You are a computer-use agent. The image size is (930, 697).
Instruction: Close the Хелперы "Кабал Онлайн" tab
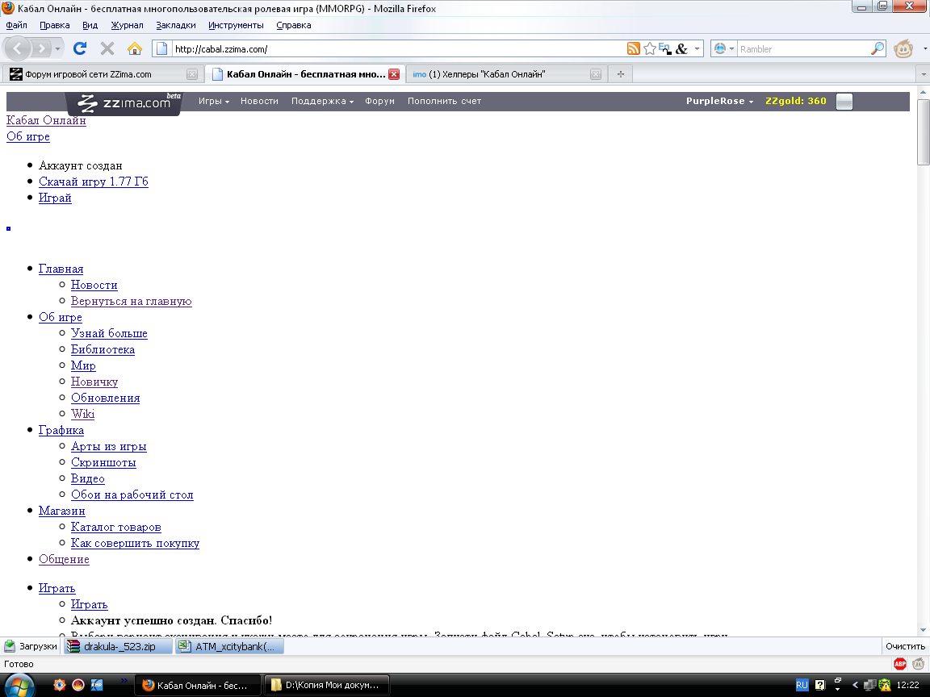(596, 74)
